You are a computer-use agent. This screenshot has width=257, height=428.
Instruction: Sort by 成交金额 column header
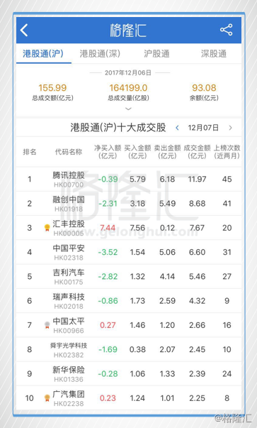coord(197,152)
